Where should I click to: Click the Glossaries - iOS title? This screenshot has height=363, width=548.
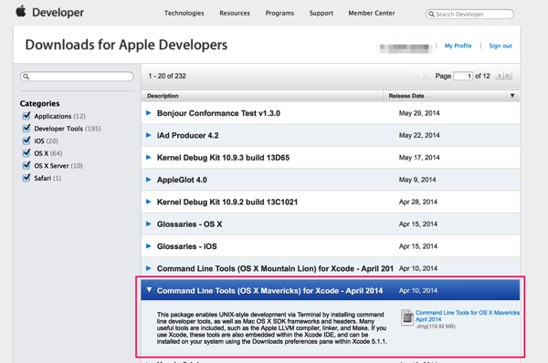187,246
